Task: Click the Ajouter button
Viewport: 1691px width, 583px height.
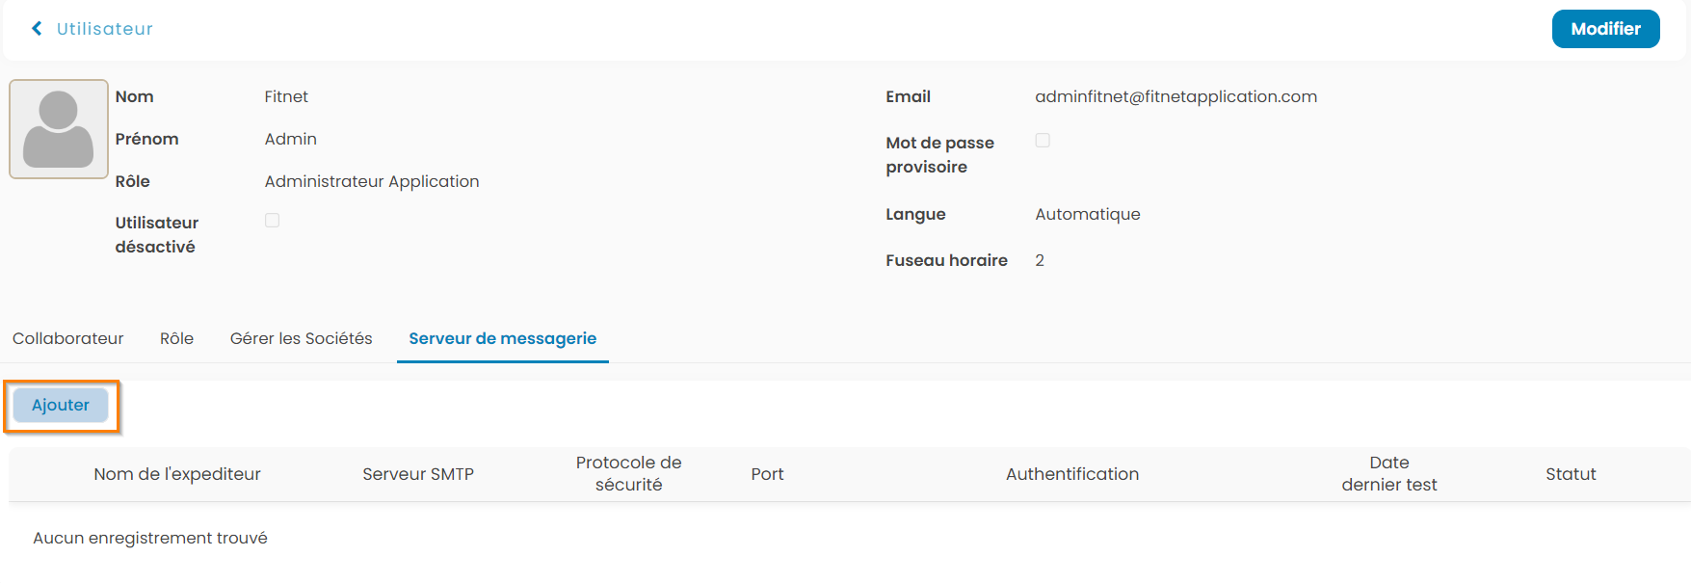Action: pos(61,406)
